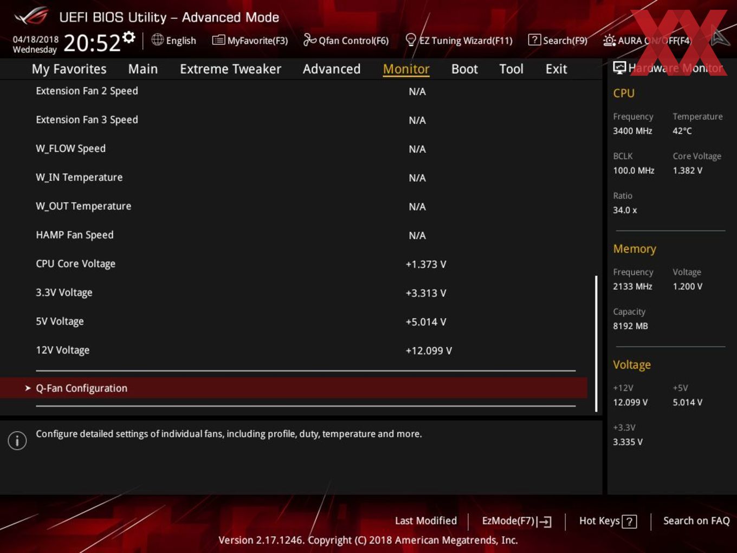This screenshot has height=553, width=737.
Task: Click the EzMode exit arrow icon
Action: [545, 522]
